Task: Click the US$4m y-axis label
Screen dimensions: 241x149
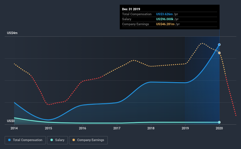Action: [12, 33]
